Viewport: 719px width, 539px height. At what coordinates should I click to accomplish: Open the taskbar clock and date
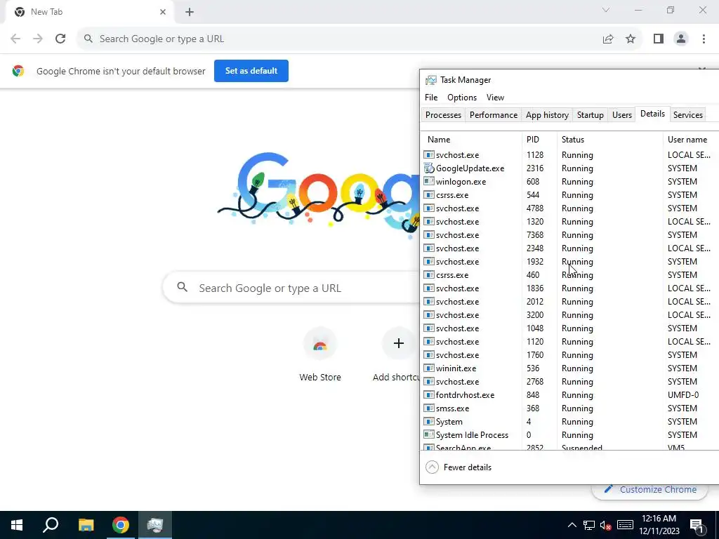pyautogui.click(x=659, y=525)
